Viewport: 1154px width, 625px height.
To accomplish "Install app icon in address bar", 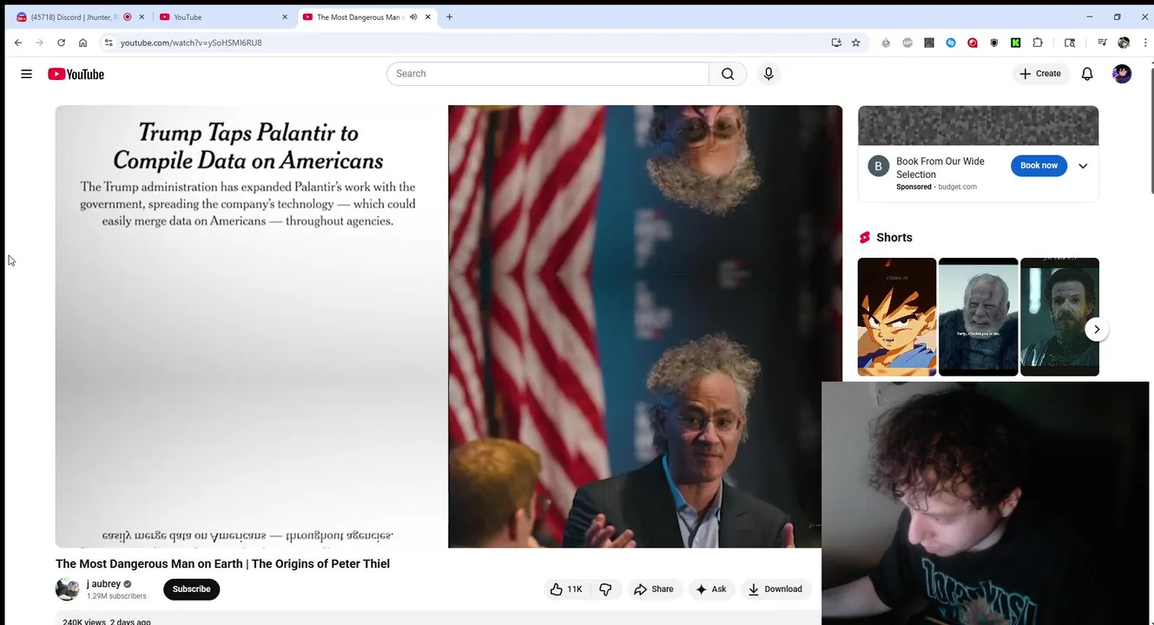I will click(x=836, y=43).
